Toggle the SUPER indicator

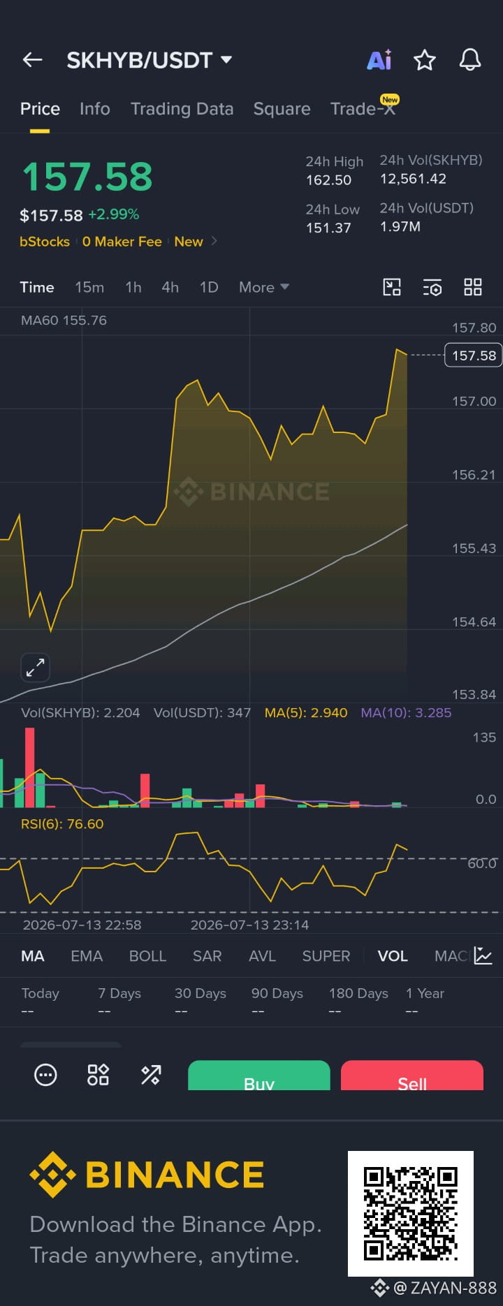(x=326, y=956)
